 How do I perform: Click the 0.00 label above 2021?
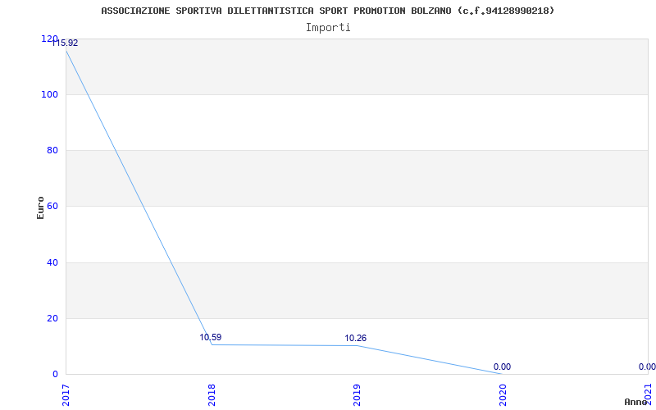(x=647, y=367)
